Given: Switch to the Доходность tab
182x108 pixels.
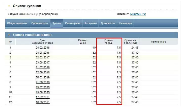Looking at the screenshot, I should (x=108, y=23).
